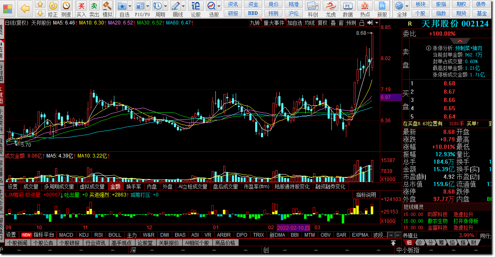Toggle 九转 indicator on chart
Screen dimensions: 495x257
click(255, 23)
